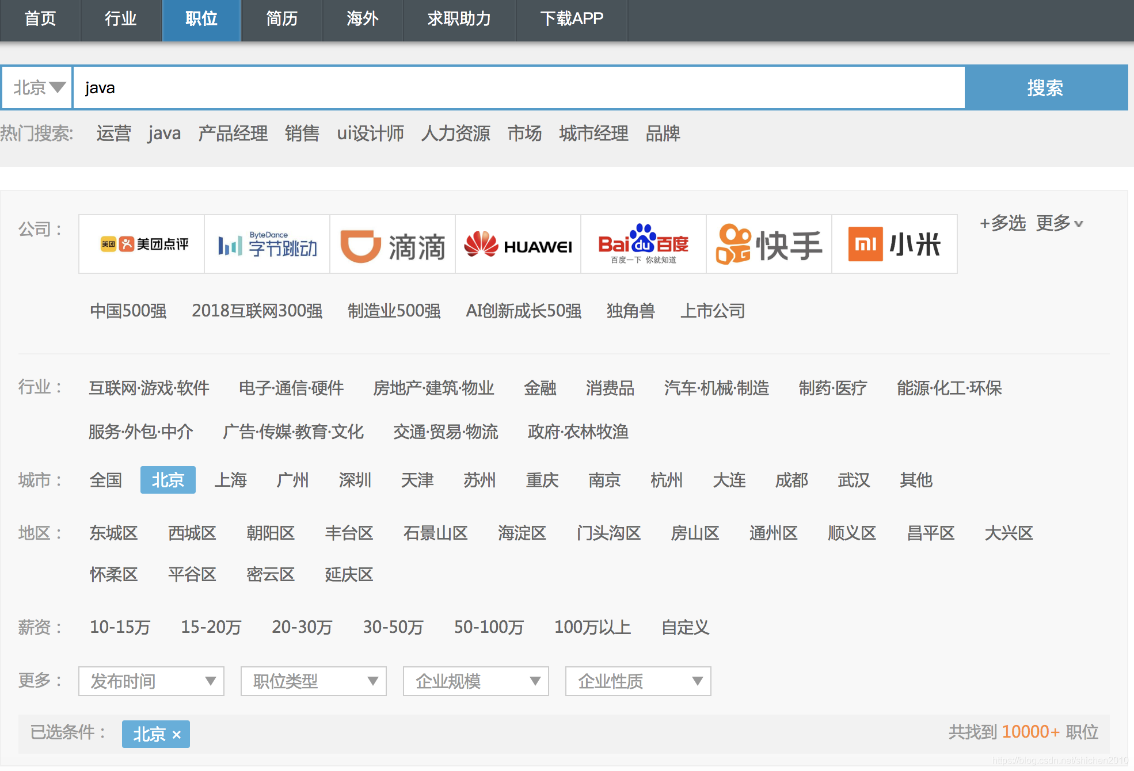Search hot keyword 品牌

(x=663, y=133)
